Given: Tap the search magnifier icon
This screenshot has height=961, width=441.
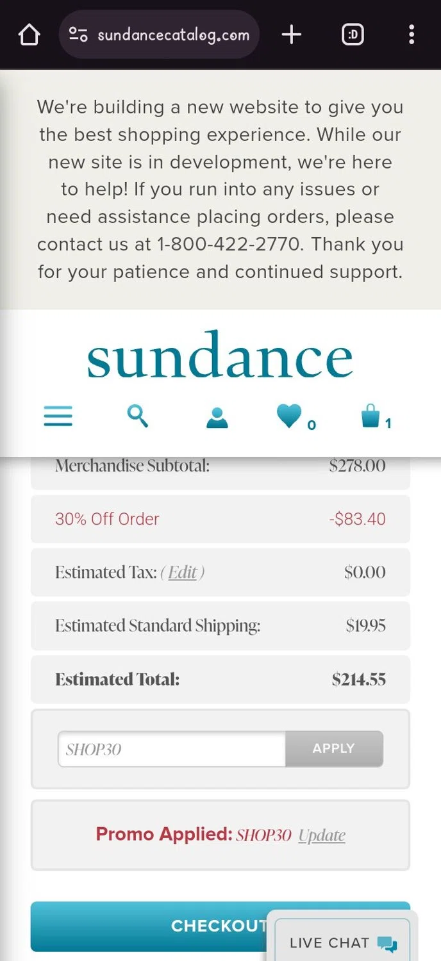Looking at the screenshot, I should pyautogui.click(x=138, y=416).
